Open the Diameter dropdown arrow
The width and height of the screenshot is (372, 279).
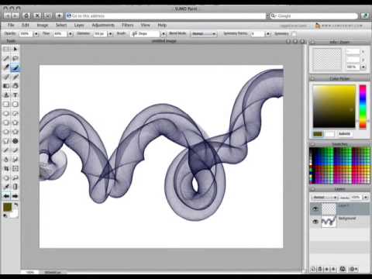(110, 34)
